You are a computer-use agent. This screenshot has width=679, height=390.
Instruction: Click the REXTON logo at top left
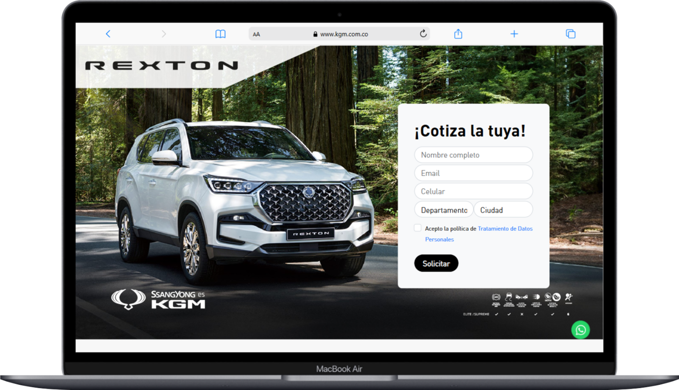coord(162,66)
